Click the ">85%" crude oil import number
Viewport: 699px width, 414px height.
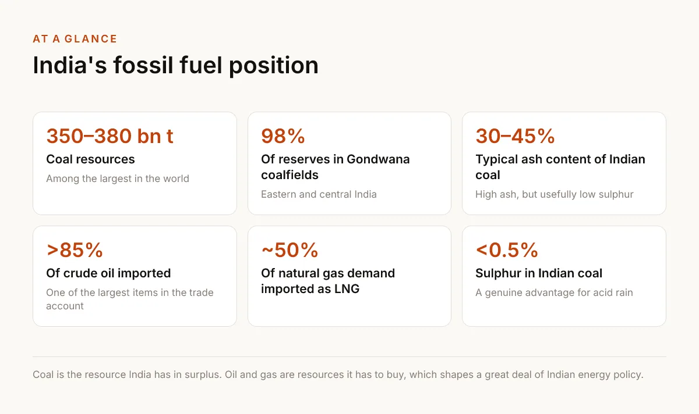(75, 250)
